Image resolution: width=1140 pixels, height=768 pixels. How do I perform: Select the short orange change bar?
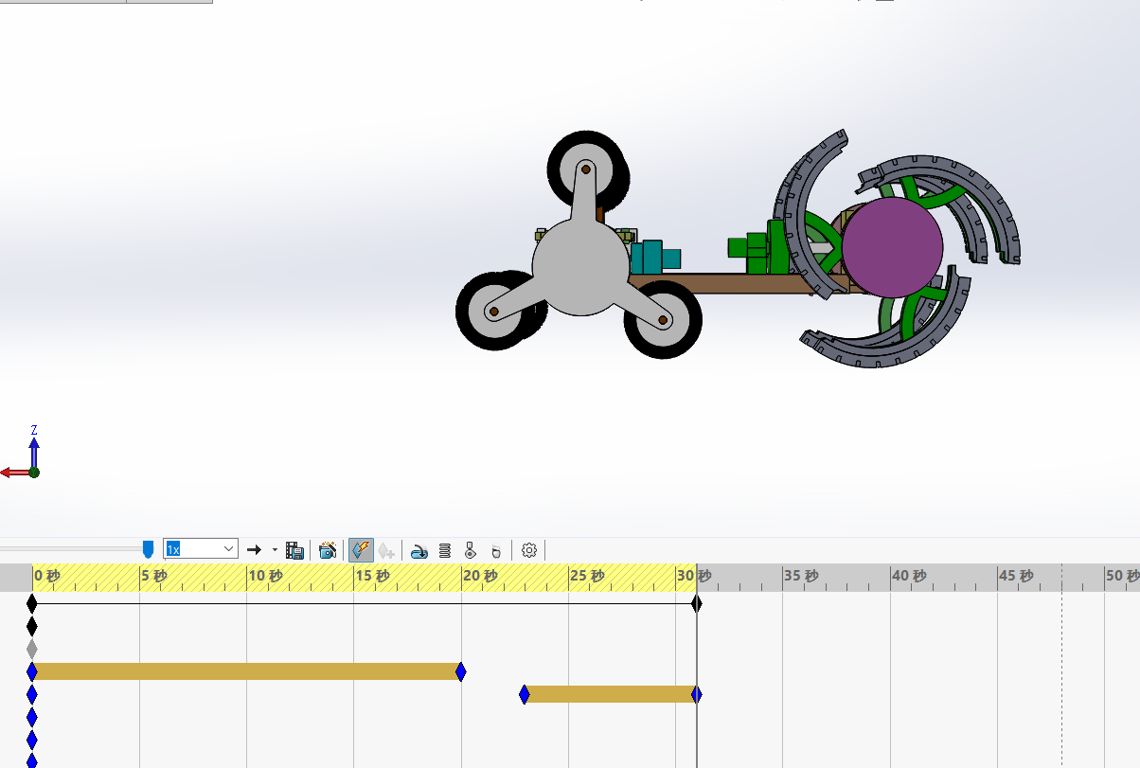pyautogui.click(x=611, y=694)
